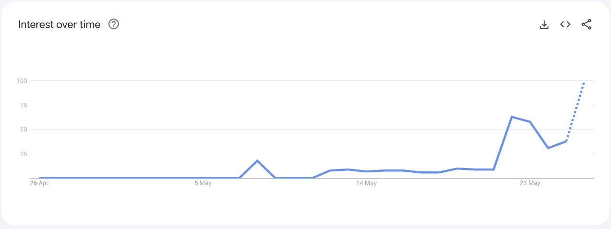Select the "14 May" date label

tap(366, 183)
